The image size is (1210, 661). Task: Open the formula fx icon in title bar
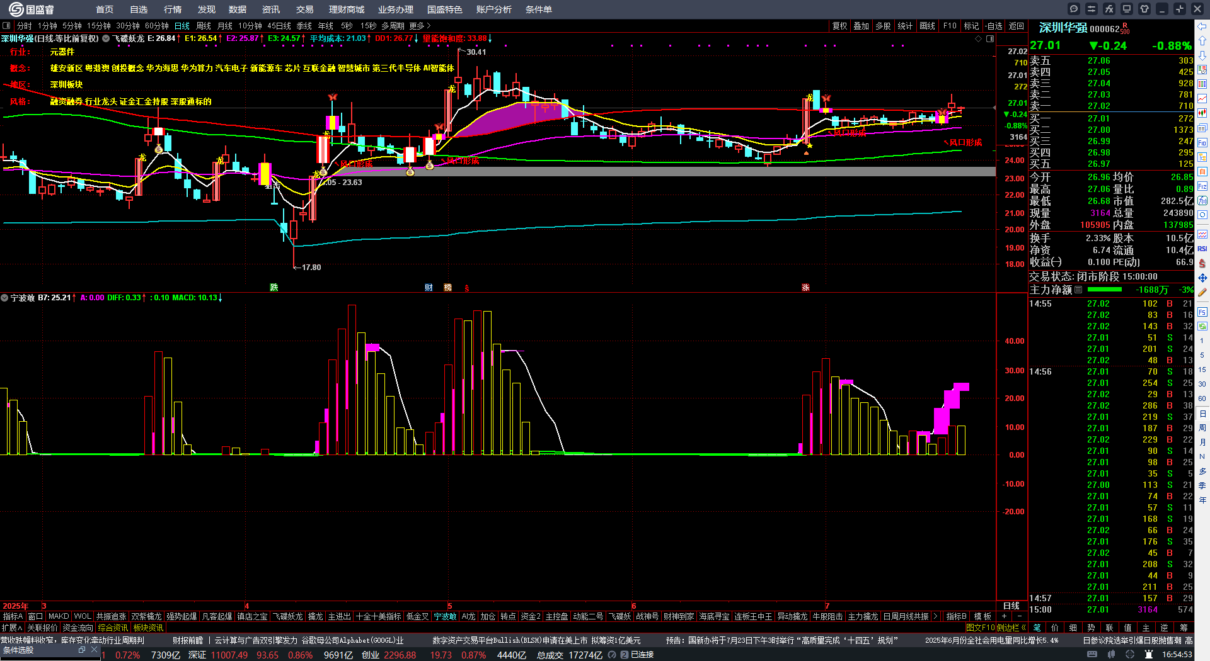tap(1109, 9)
